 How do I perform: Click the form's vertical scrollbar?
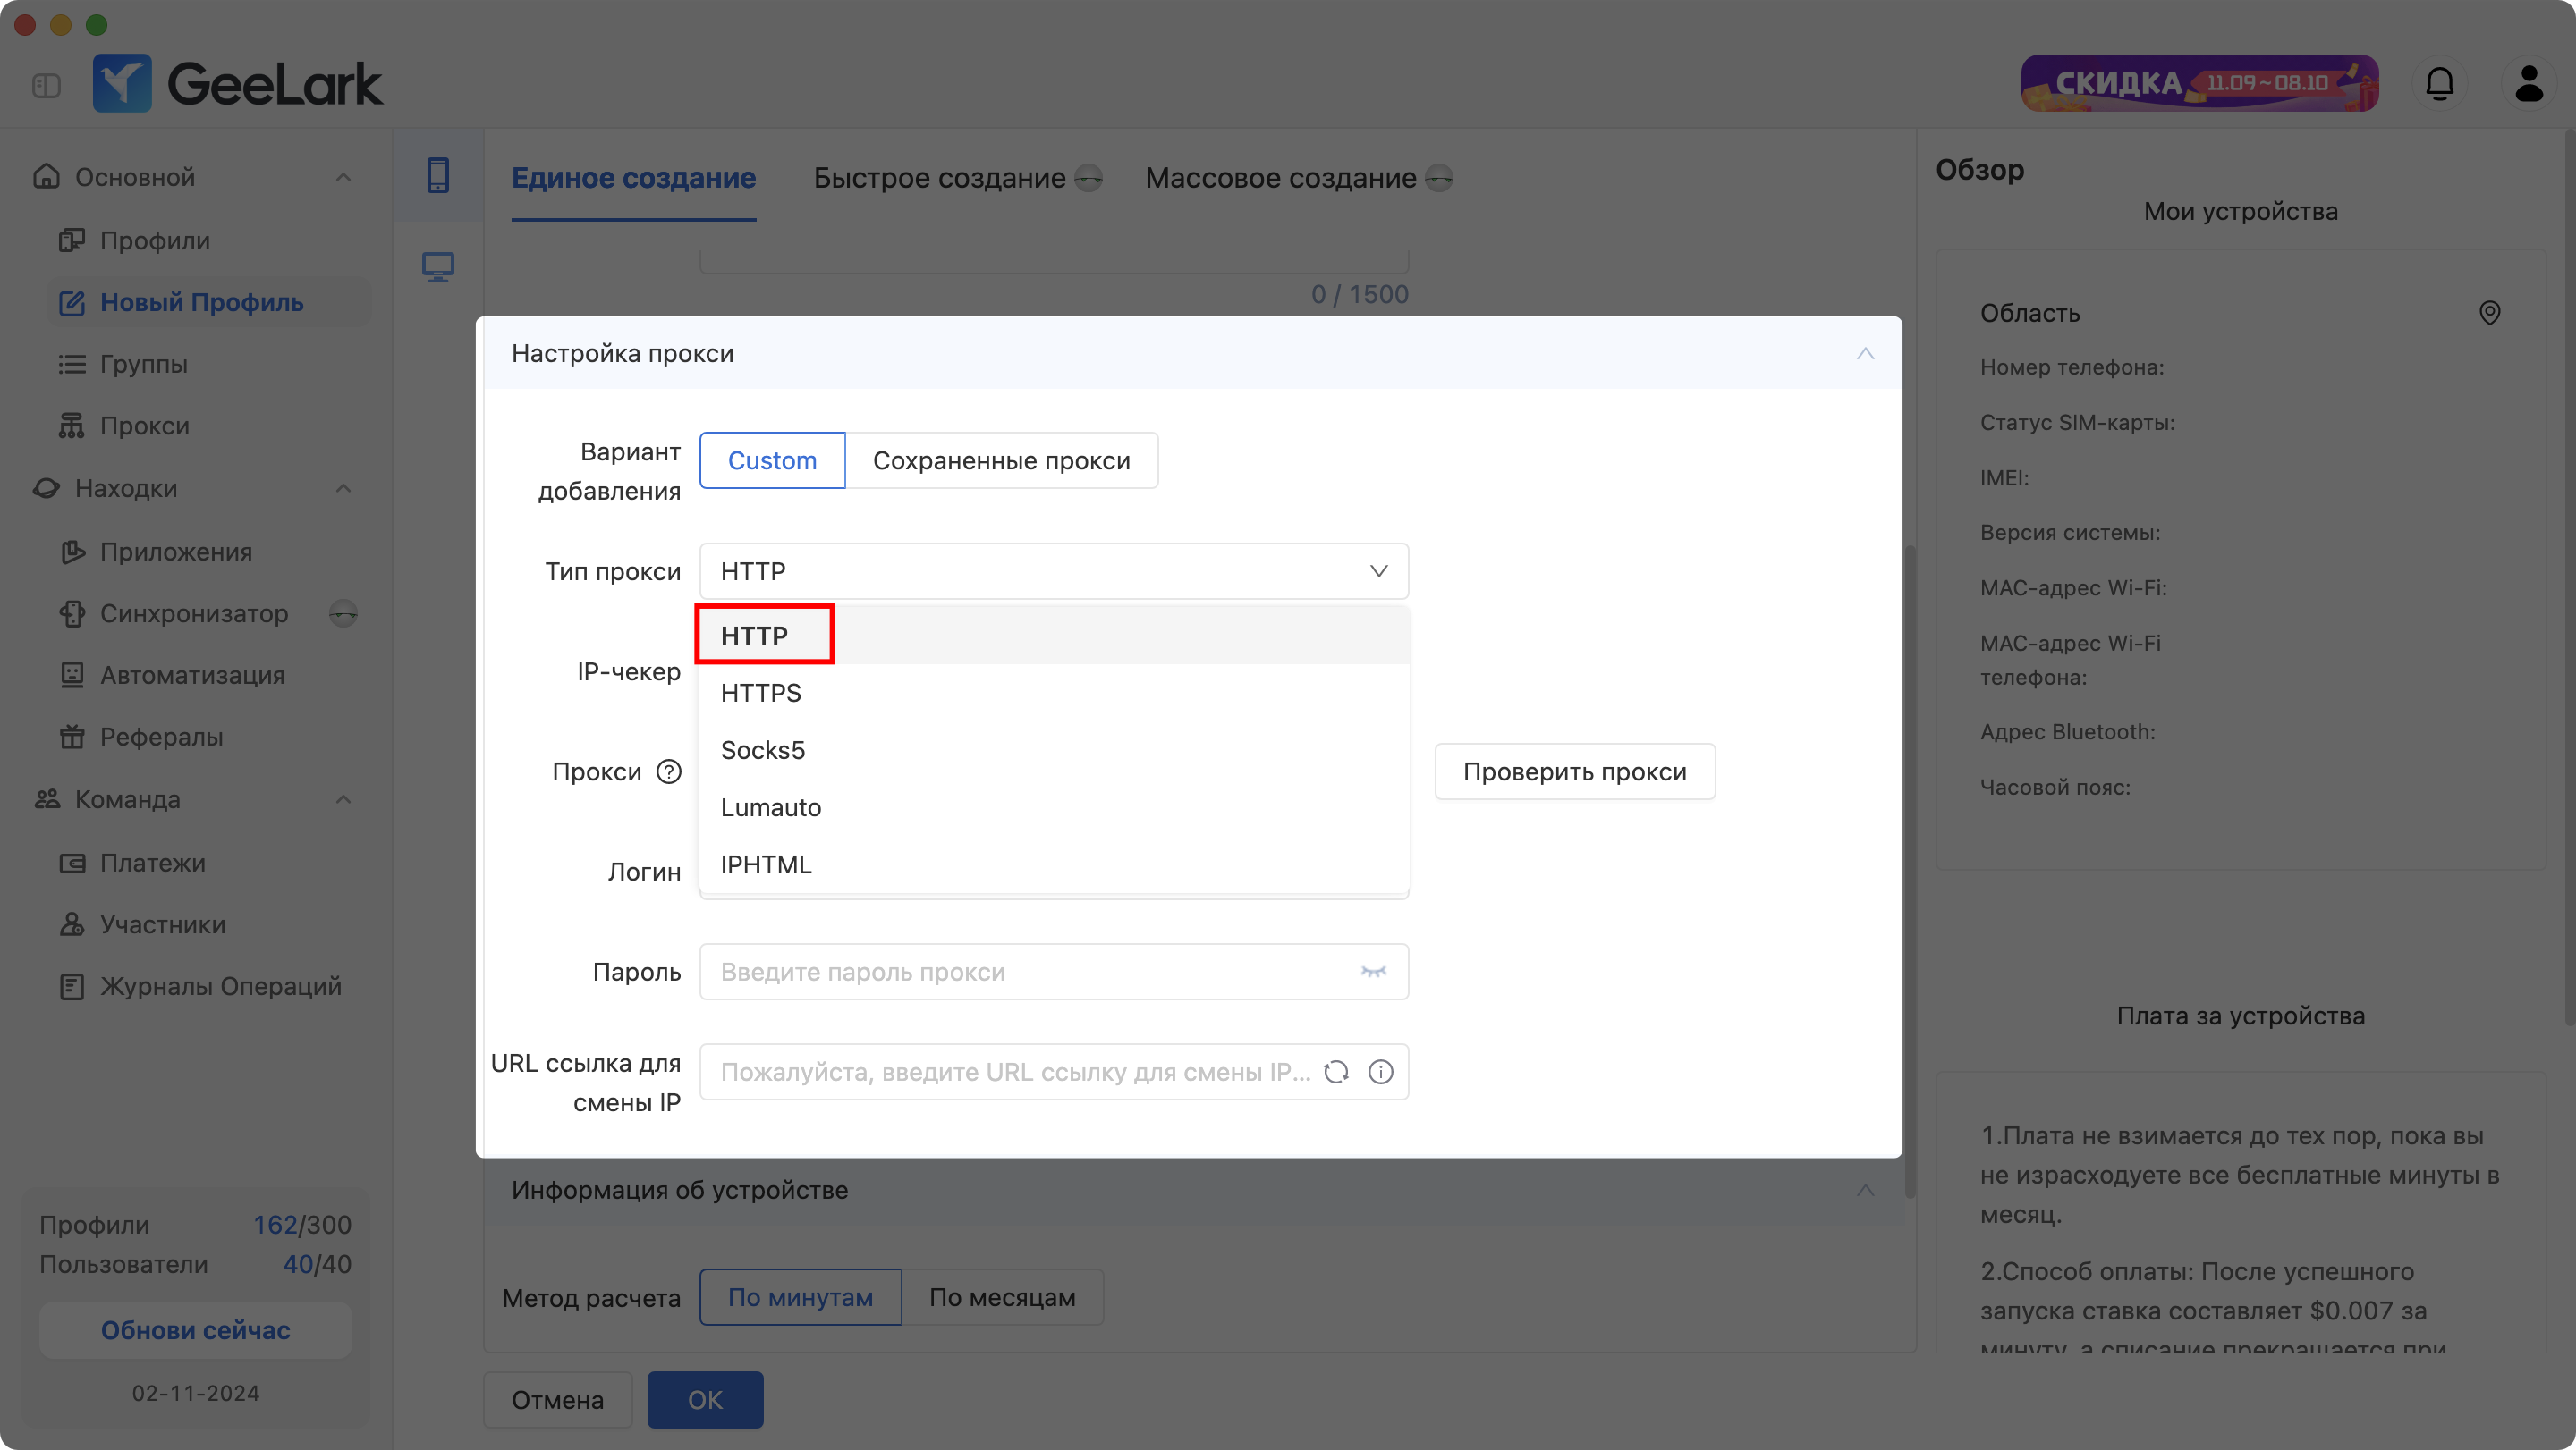pyautogui.click(x=1910, y=872)
